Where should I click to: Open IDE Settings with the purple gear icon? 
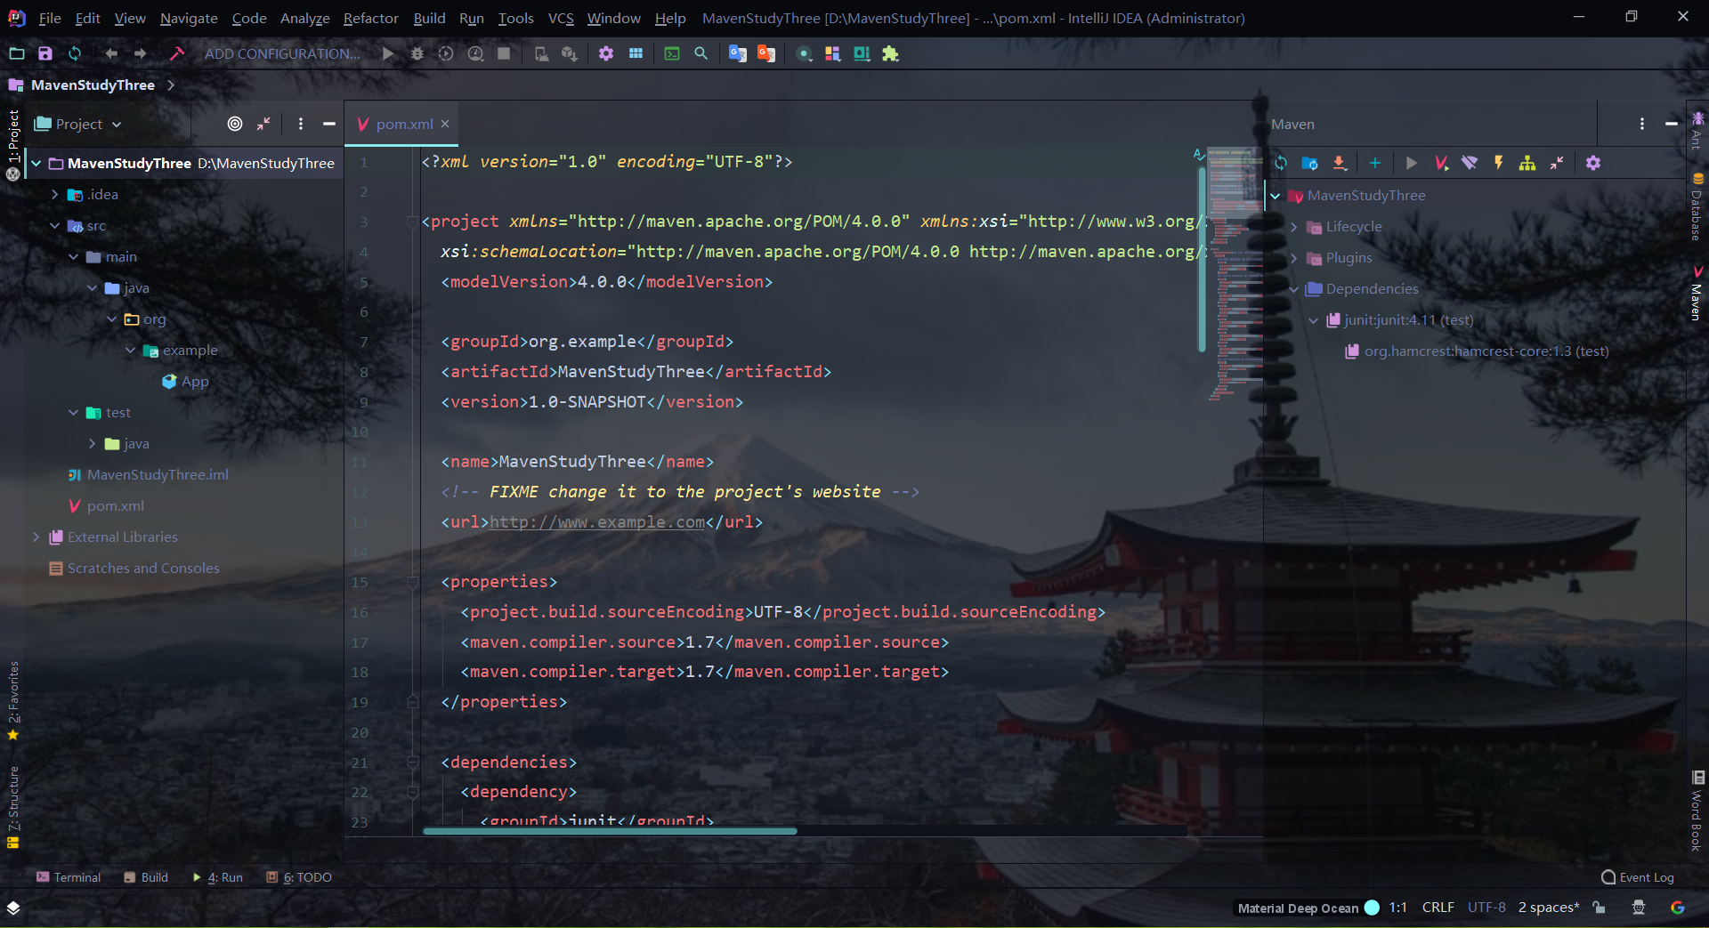[x=606, y=53]
